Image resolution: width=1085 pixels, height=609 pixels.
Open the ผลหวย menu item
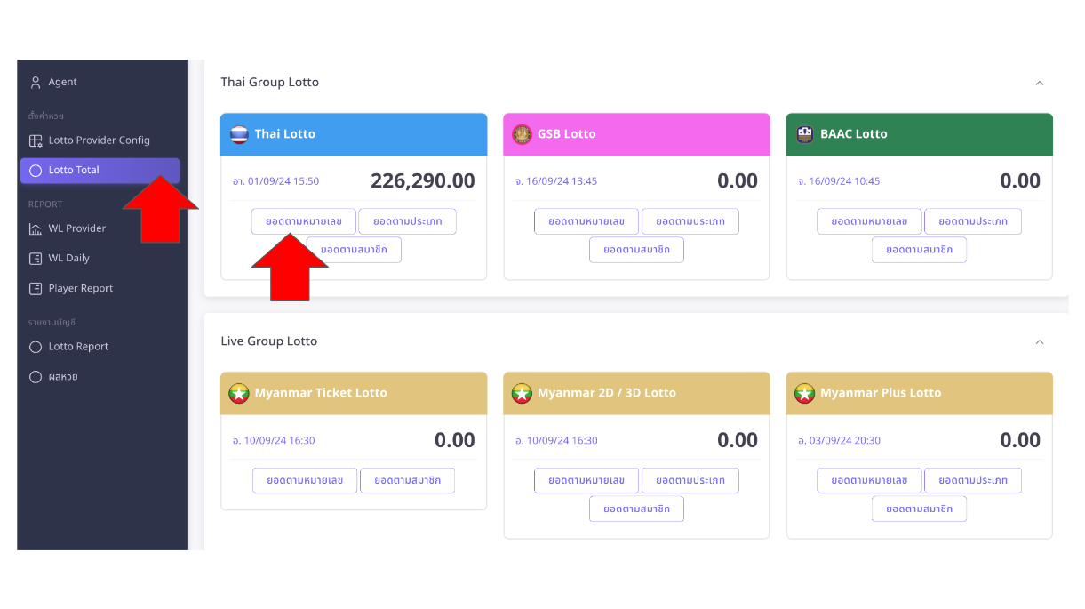click(x=63, y=377)
